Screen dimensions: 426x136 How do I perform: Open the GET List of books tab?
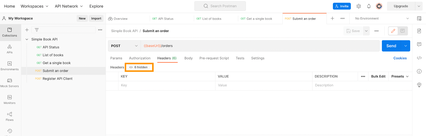pos(216,18)
